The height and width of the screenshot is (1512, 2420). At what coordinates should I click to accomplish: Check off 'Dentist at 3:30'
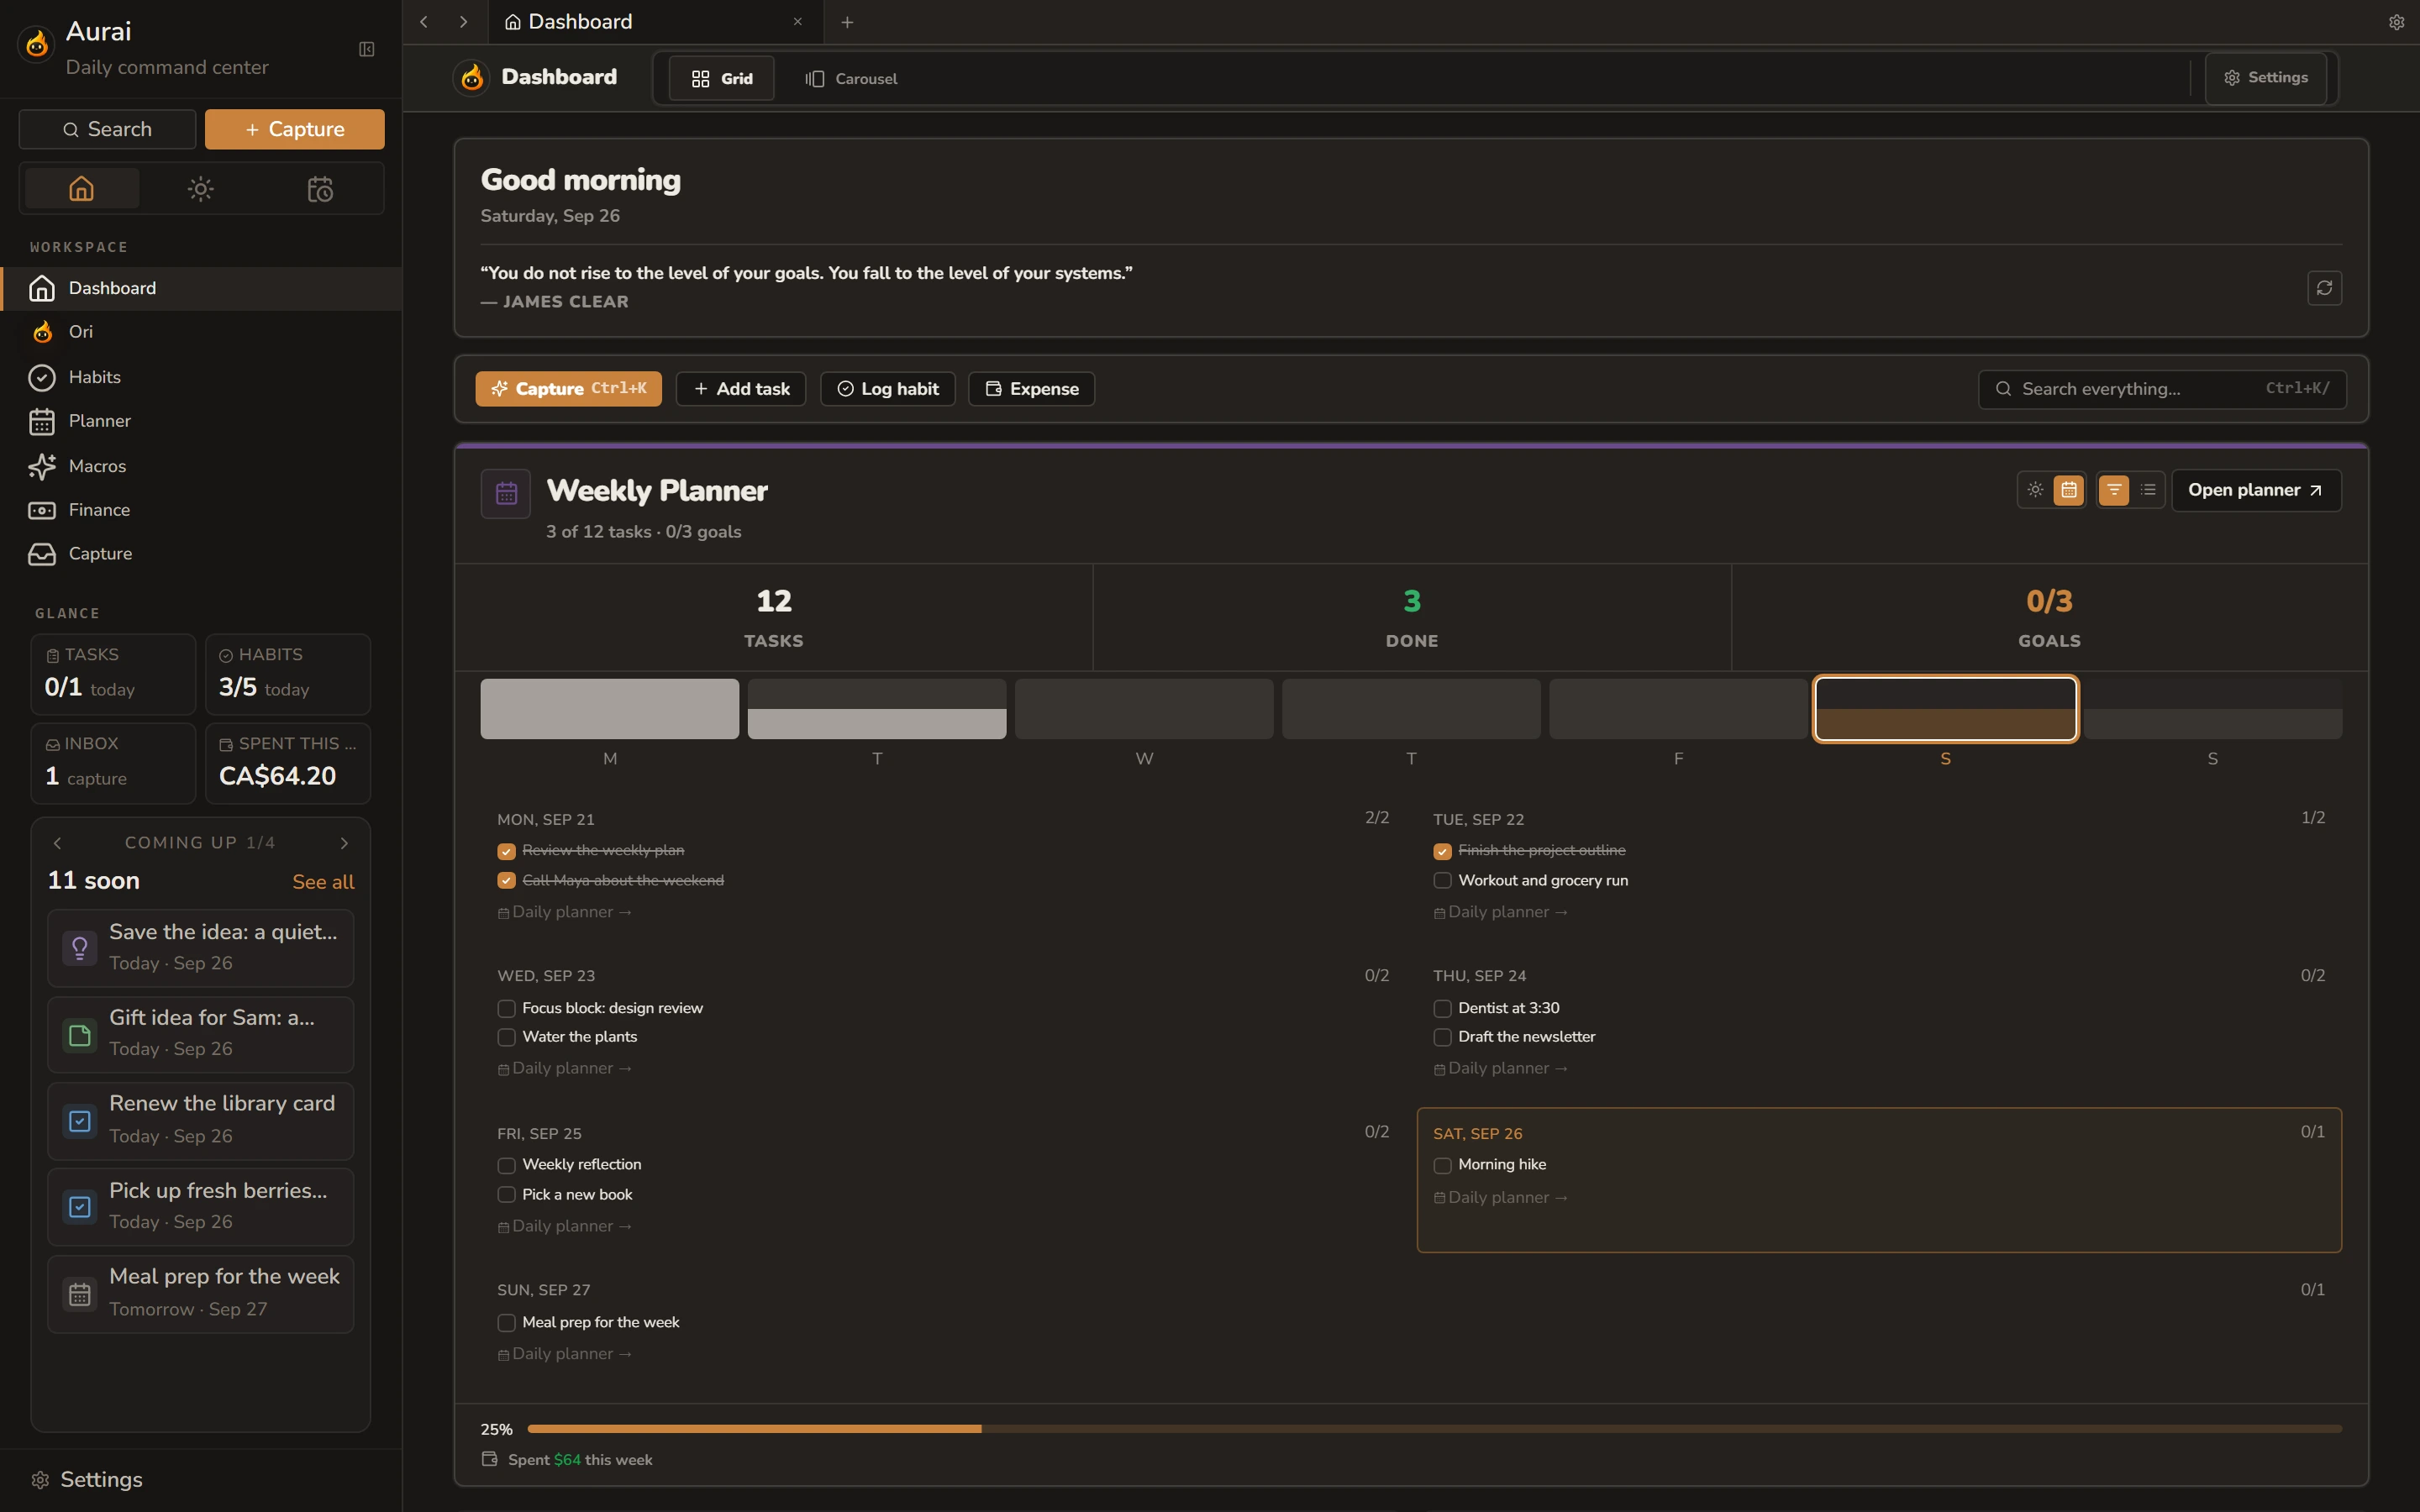1442,1008
